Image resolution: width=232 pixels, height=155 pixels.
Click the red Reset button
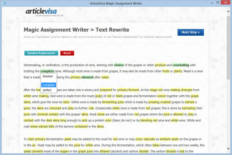coord(67,53)
